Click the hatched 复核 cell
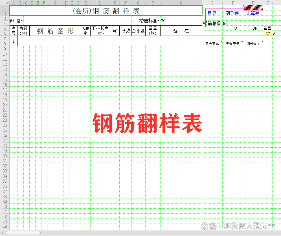This screenshot has height=236, width=281. tap(253, 8)
